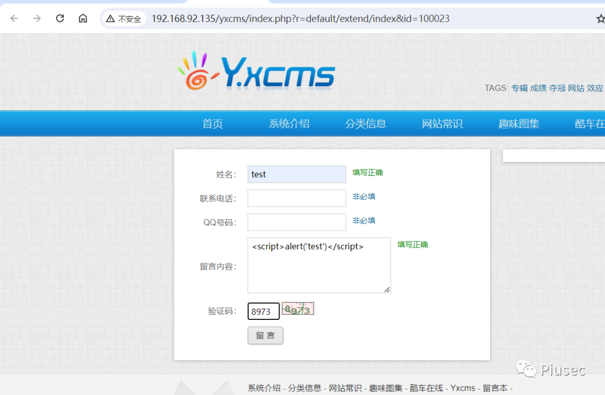The width and height of the screenshot is (605, 395).
Task: Click tag link 成绩
Action: click(538, 88)
